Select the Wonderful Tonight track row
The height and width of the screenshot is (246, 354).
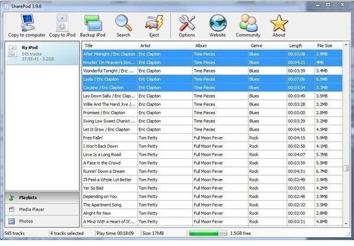[x=212, y=71]
